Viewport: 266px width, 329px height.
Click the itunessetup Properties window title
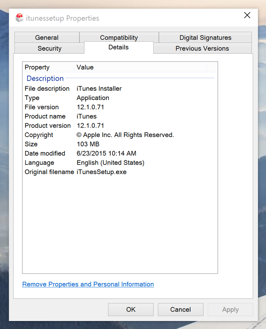click(x=63, y=18)
